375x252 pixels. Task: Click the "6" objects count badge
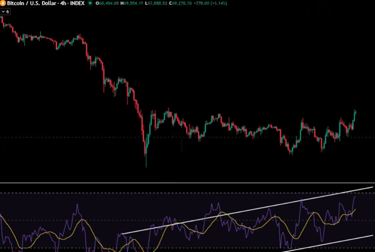7,12
